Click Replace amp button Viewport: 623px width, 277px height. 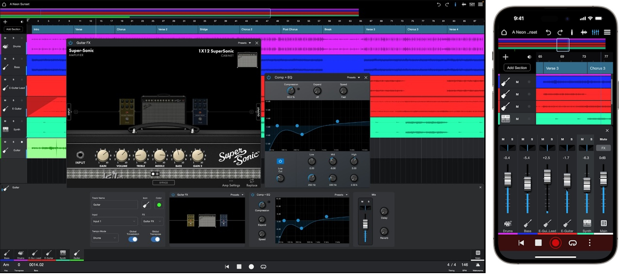(x=252, y=183)
